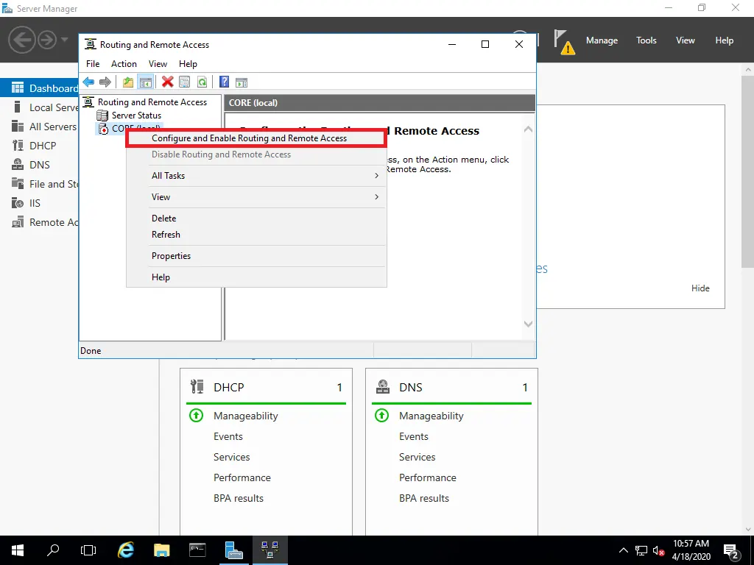
Task: Expand the All Tasks submenu
Action: (256, 176)
